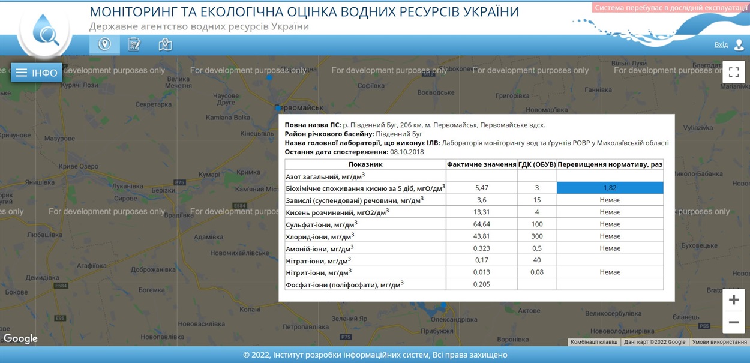Zoom in the map with plus button
Viewport: 750px width, 363px height.
pos(733,299)
